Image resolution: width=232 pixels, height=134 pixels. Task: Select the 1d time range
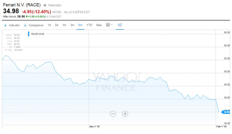[49, 25]
